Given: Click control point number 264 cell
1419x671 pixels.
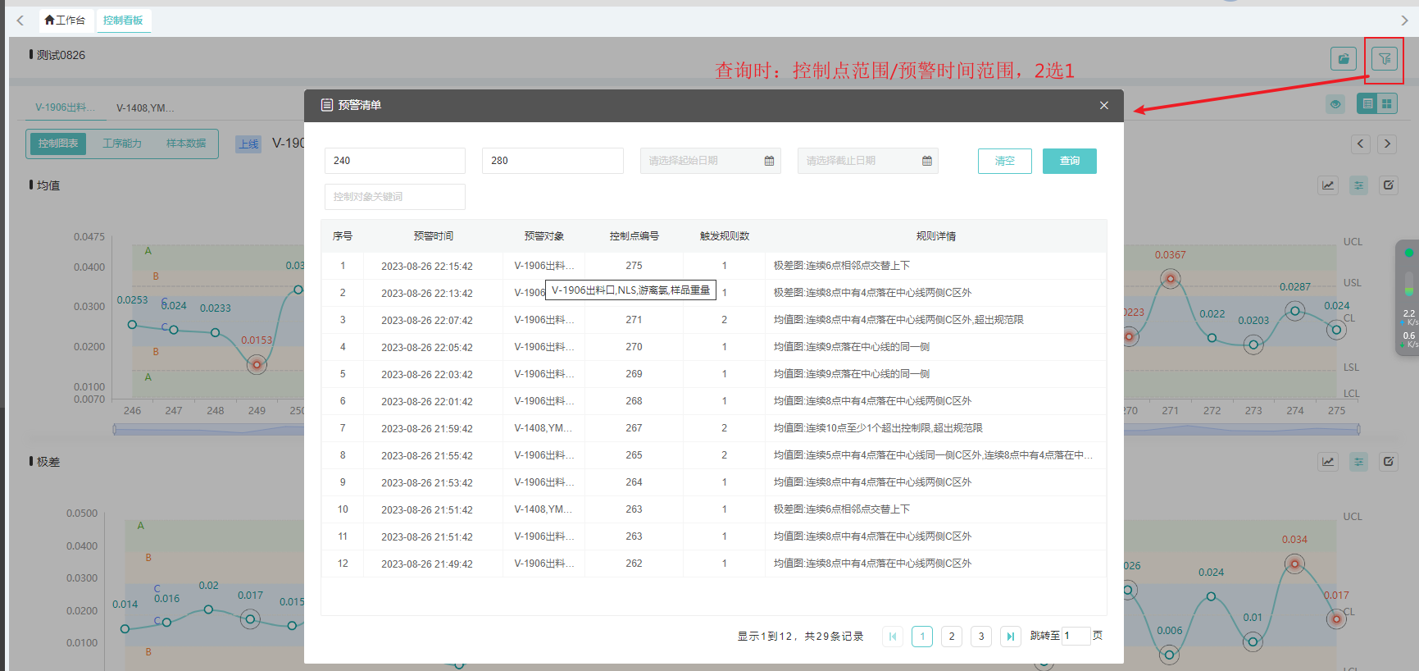Looking at the screenshot, I should pos(634,482).
